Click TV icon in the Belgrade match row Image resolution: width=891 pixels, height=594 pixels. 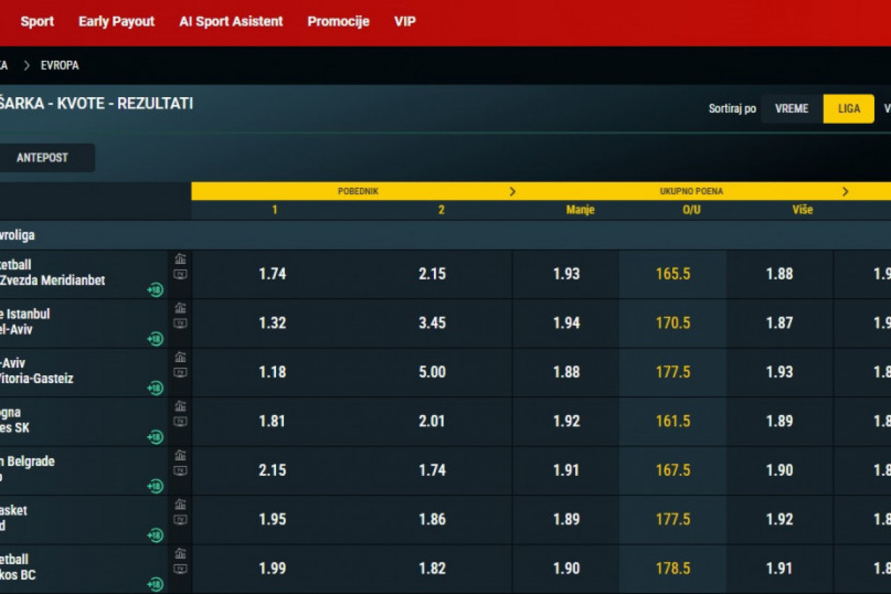(180, 471)
